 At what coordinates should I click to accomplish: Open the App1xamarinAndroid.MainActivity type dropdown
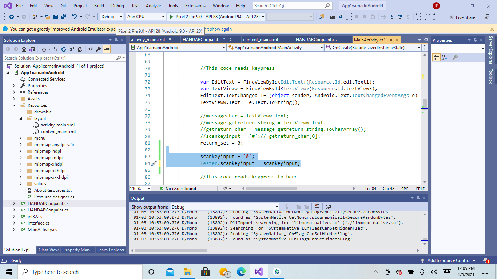coord(275,47)
